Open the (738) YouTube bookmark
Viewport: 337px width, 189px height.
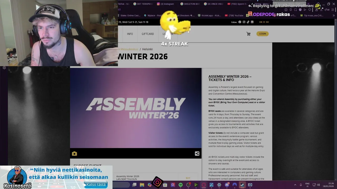click(234, 15)
